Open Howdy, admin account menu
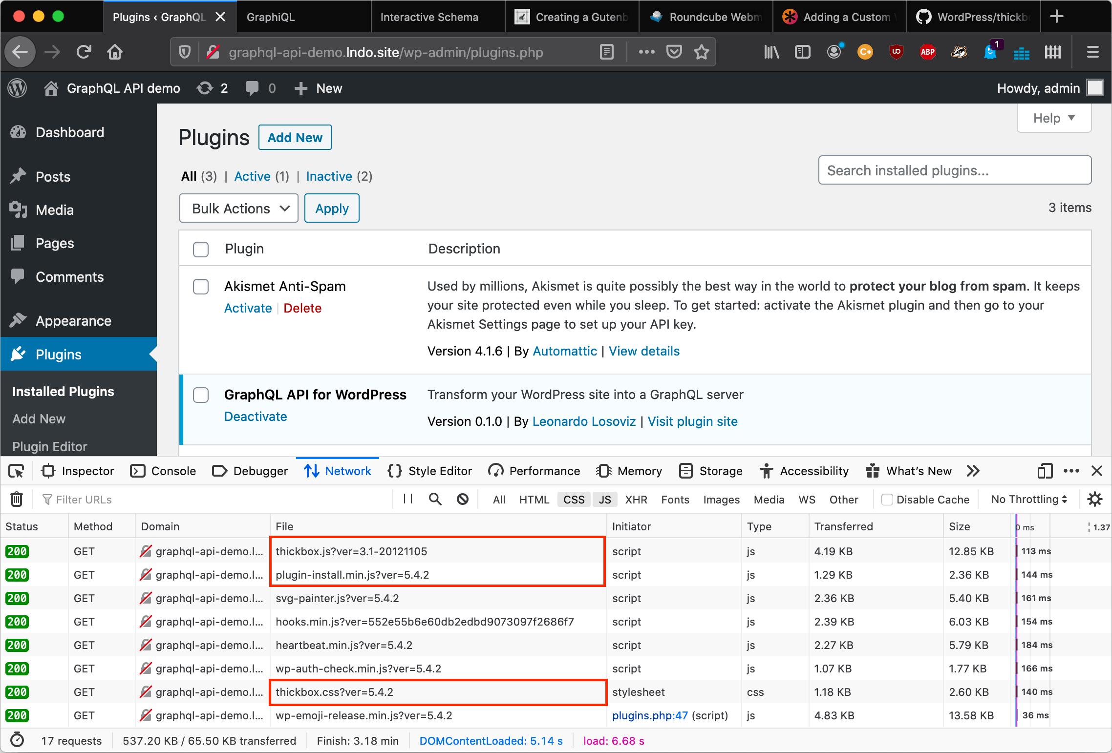Image resolution: width=1112 pixels, height=753 pixels. [1050, 88]
